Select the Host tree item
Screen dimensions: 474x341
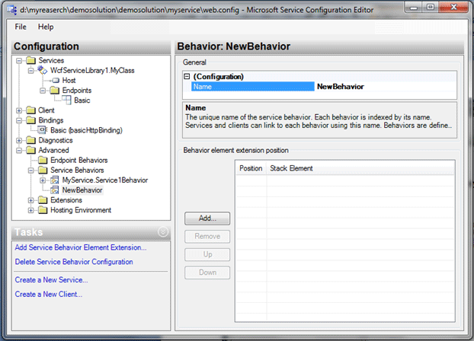pyautogui.click(x=69, y=81)
